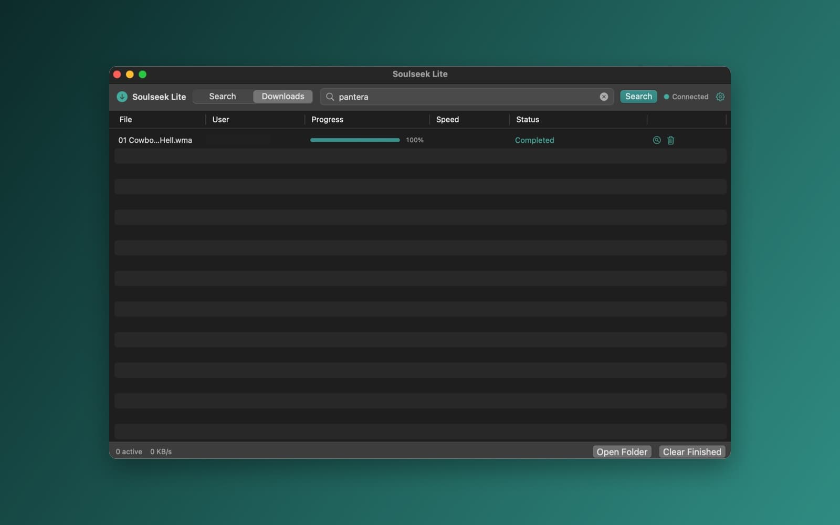Click the Soulseek Lite download logo icon
840x525 pixels.
point(122,97)
